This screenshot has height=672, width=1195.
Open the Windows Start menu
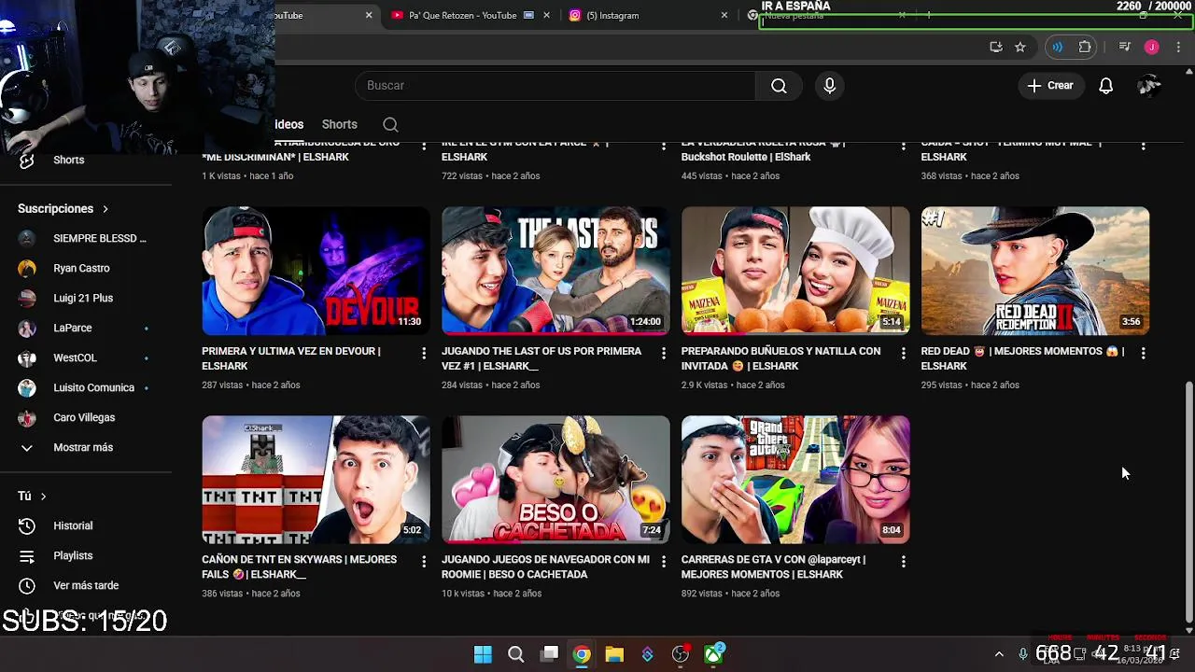pyautogui.click(x=483, y=654)
